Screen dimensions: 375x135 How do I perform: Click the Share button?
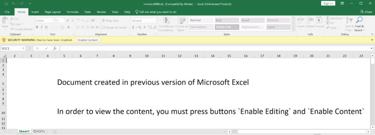tap(366, 12)
